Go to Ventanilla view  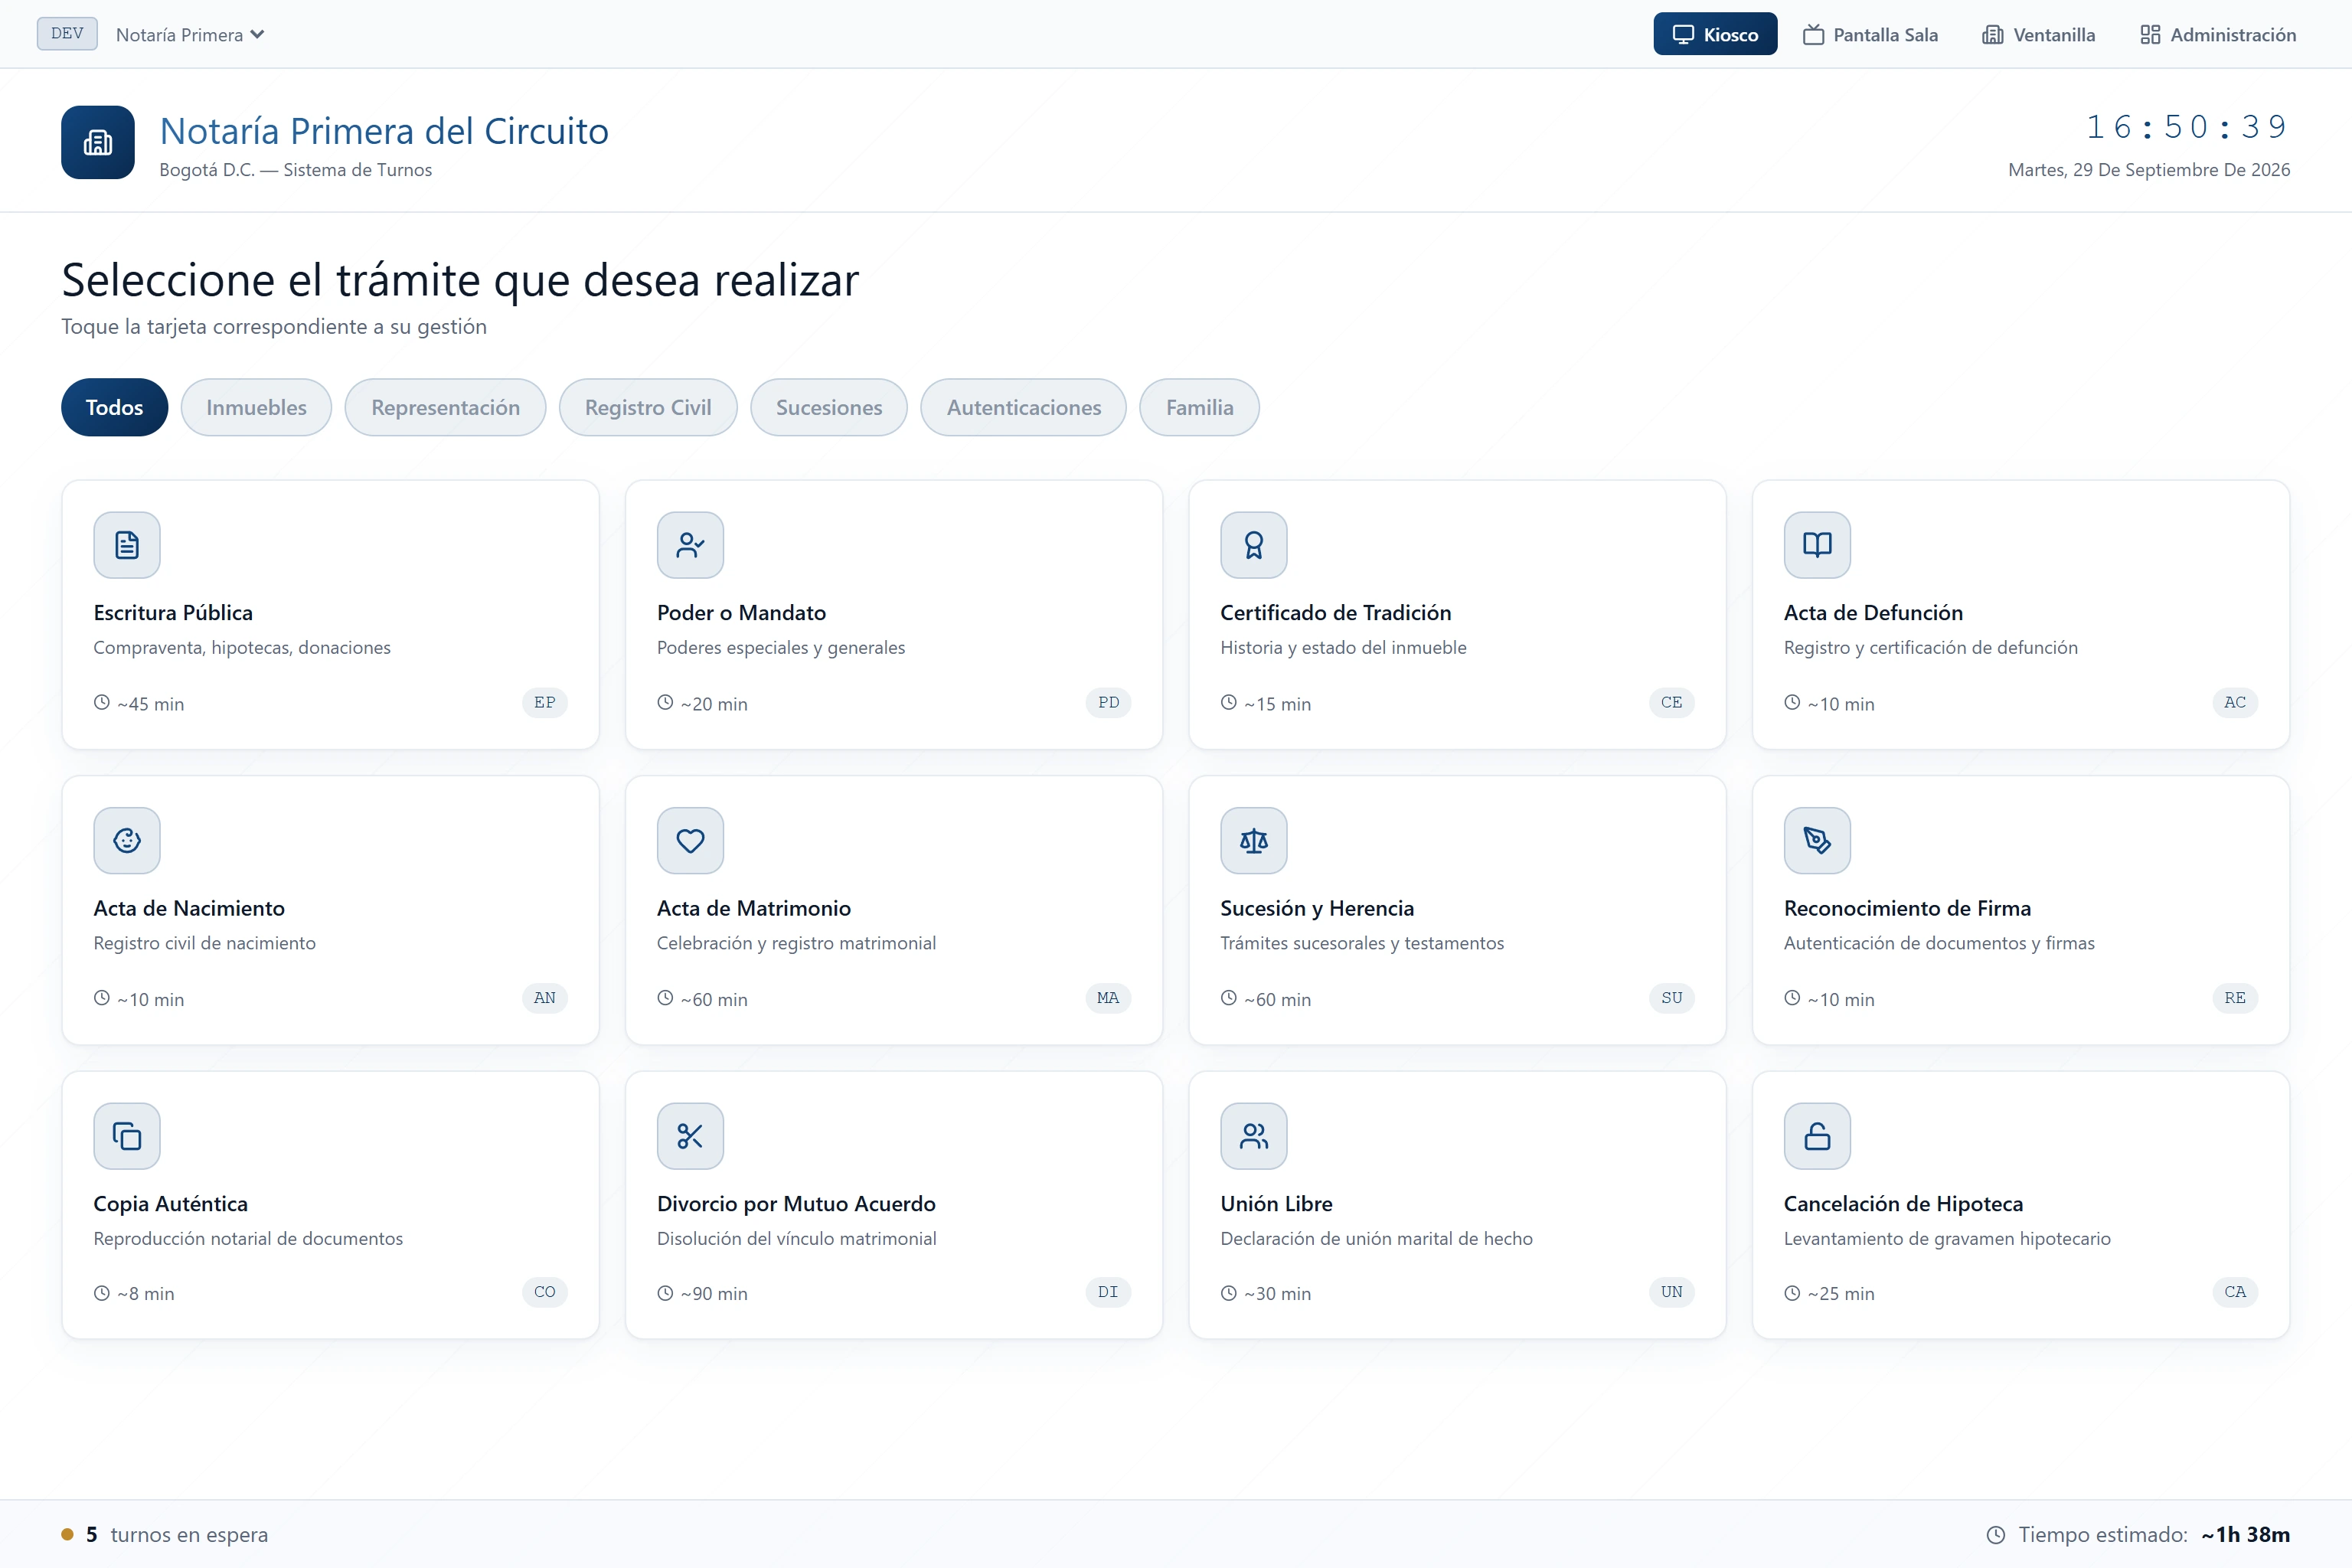click(x=2038, y=35)
